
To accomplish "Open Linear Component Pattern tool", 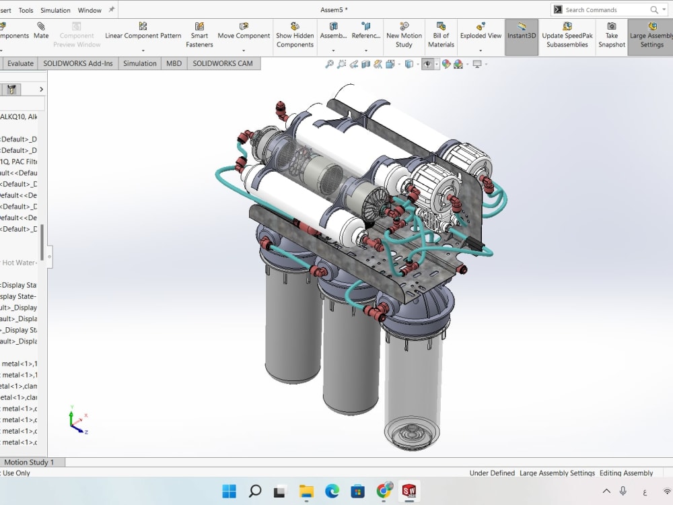I will point(143,31).
